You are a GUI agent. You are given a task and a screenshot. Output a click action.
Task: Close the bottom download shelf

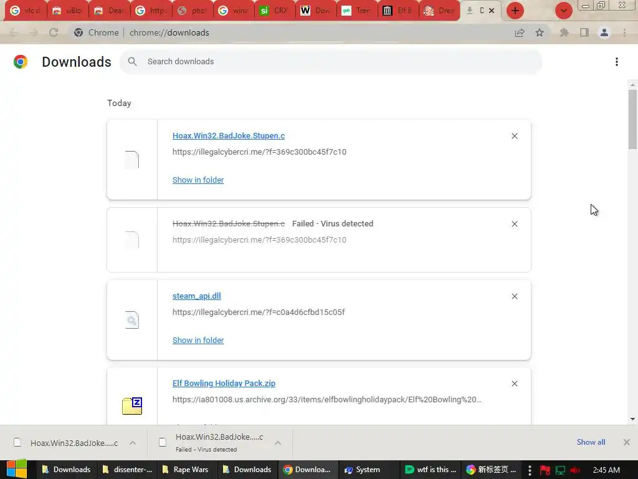(x=627, y=442)
